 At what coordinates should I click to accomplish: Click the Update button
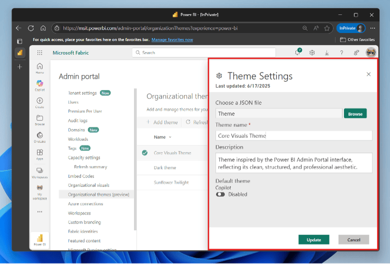pos(313,239)
